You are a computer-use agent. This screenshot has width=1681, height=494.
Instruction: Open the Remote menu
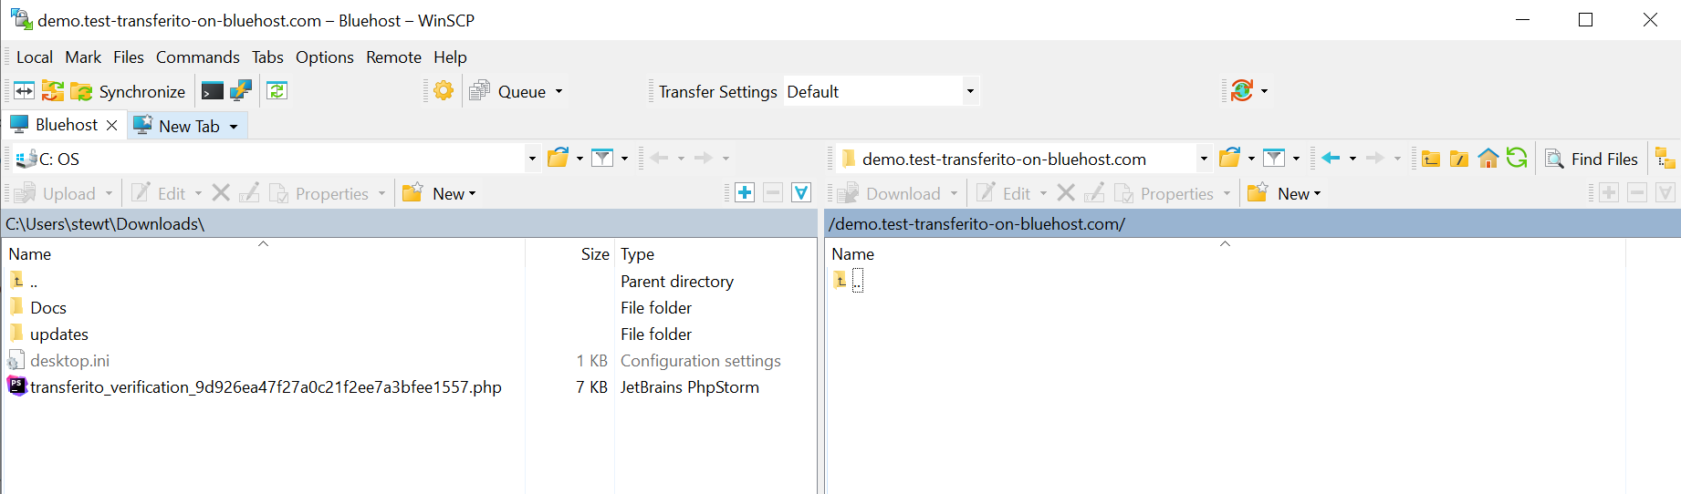click(x=394, y=57)
